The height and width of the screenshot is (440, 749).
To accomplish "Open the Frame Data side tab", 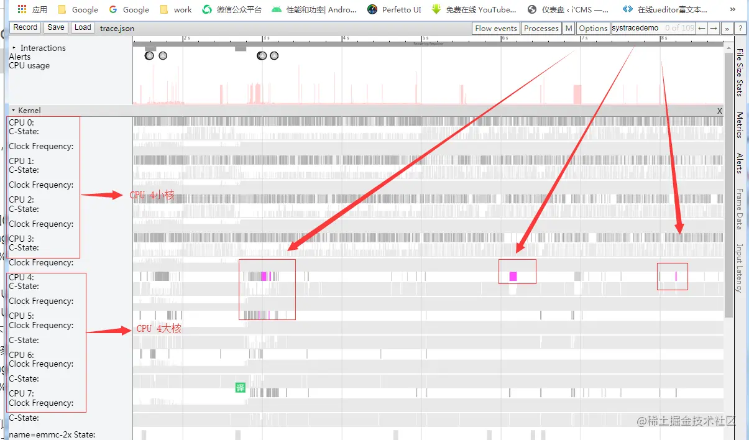I will click(740, 209).
